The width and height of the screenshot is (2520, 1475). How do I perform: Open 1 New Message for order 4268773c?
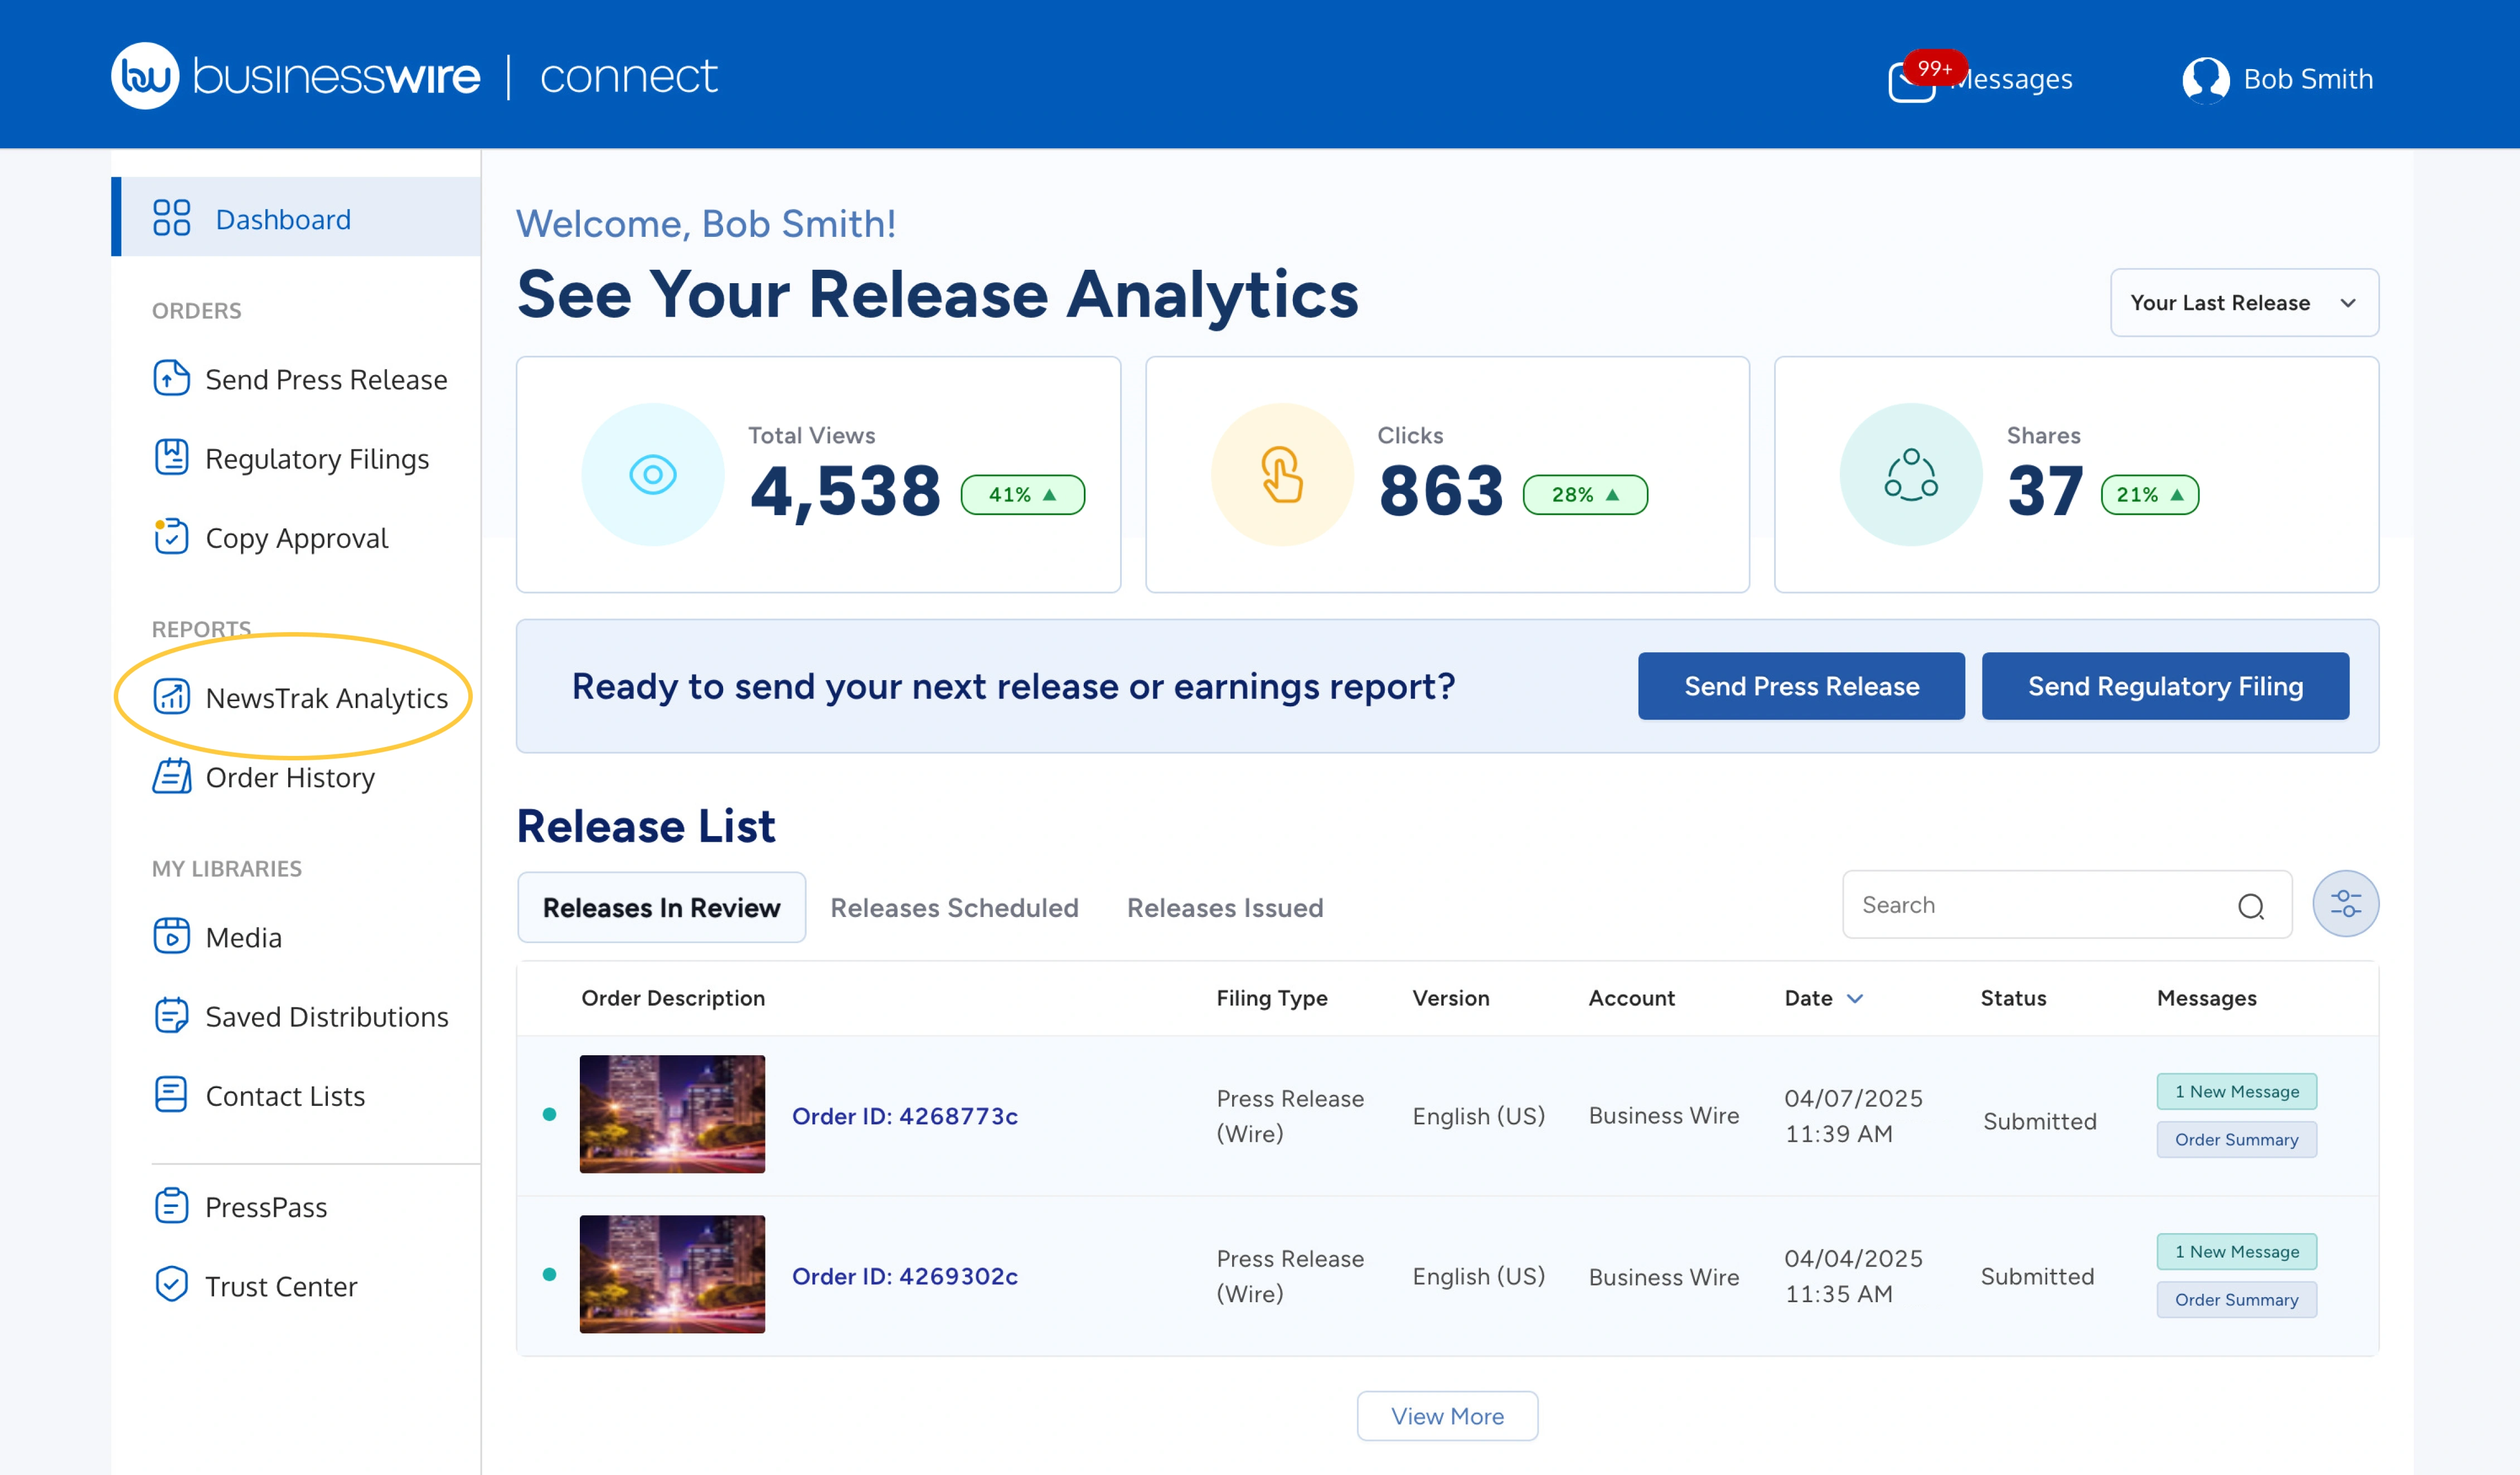(x=2236, y=1092)
